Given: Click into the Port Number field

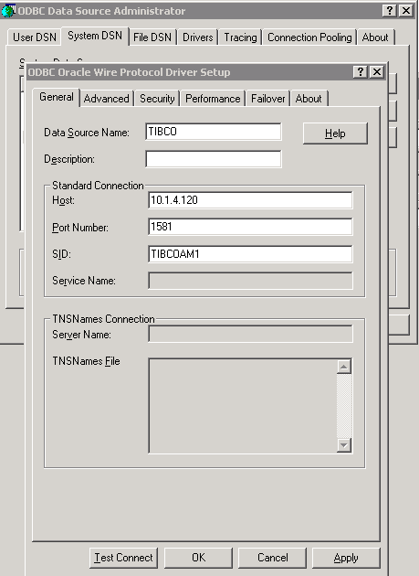Looking at the screenshot, I should pyautogui.click(x=250, y=227).
